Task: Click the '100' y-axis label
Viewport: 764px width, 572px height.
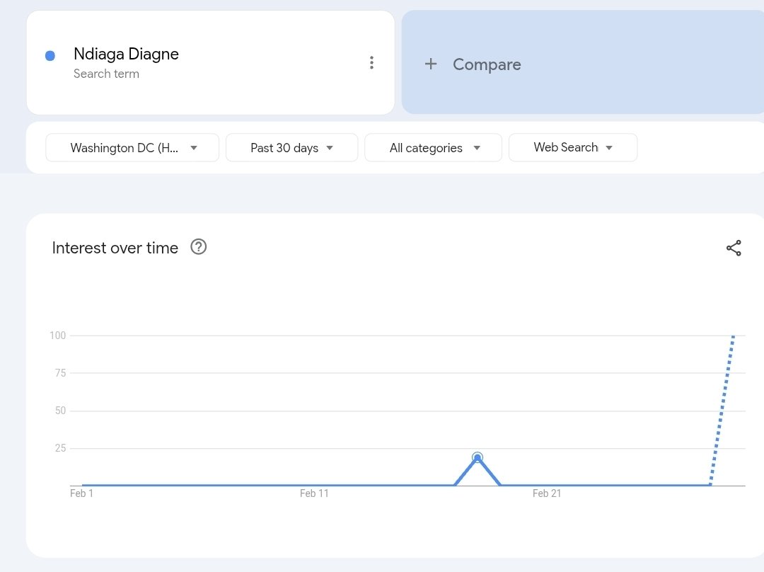Action: click(x=57, y=336)
